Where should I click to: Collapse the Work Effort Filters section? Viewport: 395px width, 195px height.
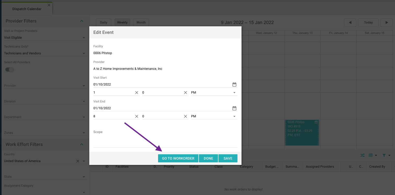point(81,144)
